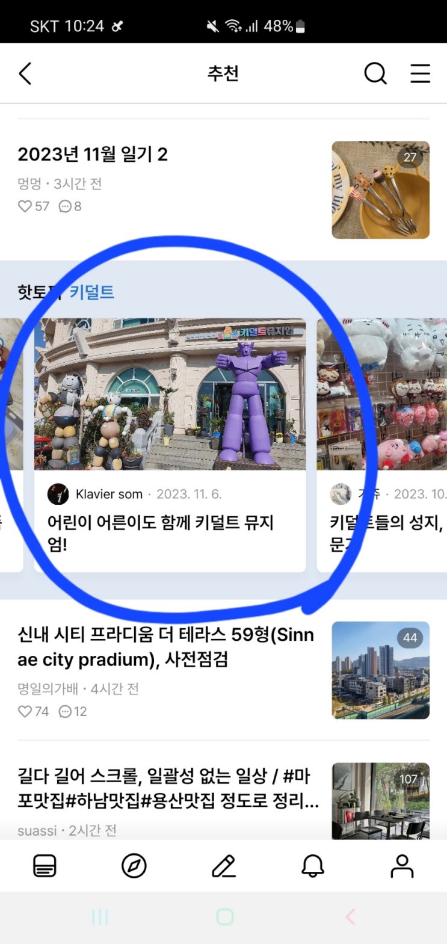Like the 2023년 11월 일기 2 post heart
The width and height of the screenshot is (447, 944).
[25, 206]
